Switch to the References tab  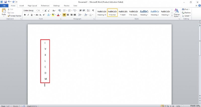45,6
